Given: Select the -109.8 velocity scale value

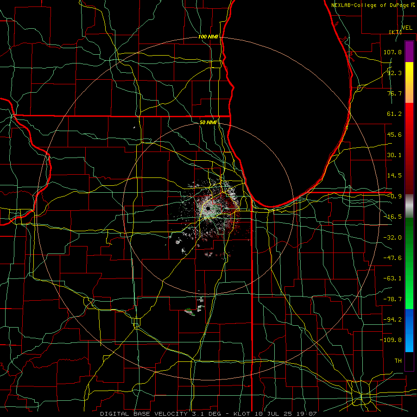Looking at the screenshot, I should [x=391, y=340].
